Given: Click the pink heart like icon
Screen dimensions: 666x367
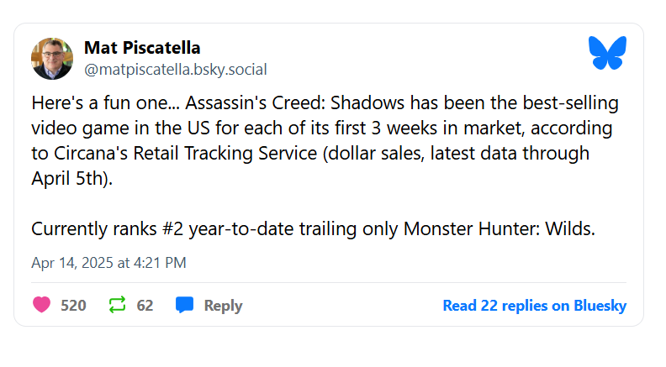Looking at the screenshot, I should 42,305.
